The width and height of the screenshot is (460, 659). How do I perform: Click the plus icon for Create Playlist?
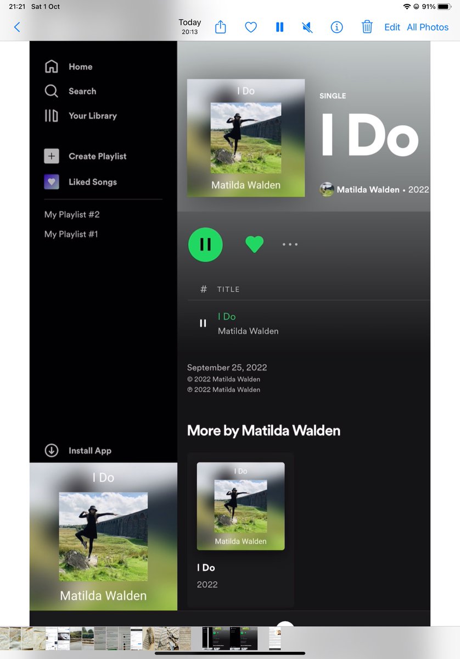click(51, 156)
